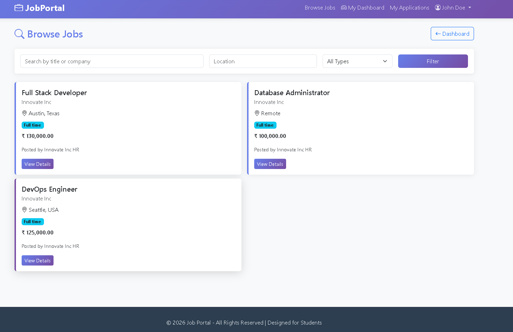This screenshot has height=332, width=513.
Task: Click the Remote location text
Action: (x=271, y=113)
